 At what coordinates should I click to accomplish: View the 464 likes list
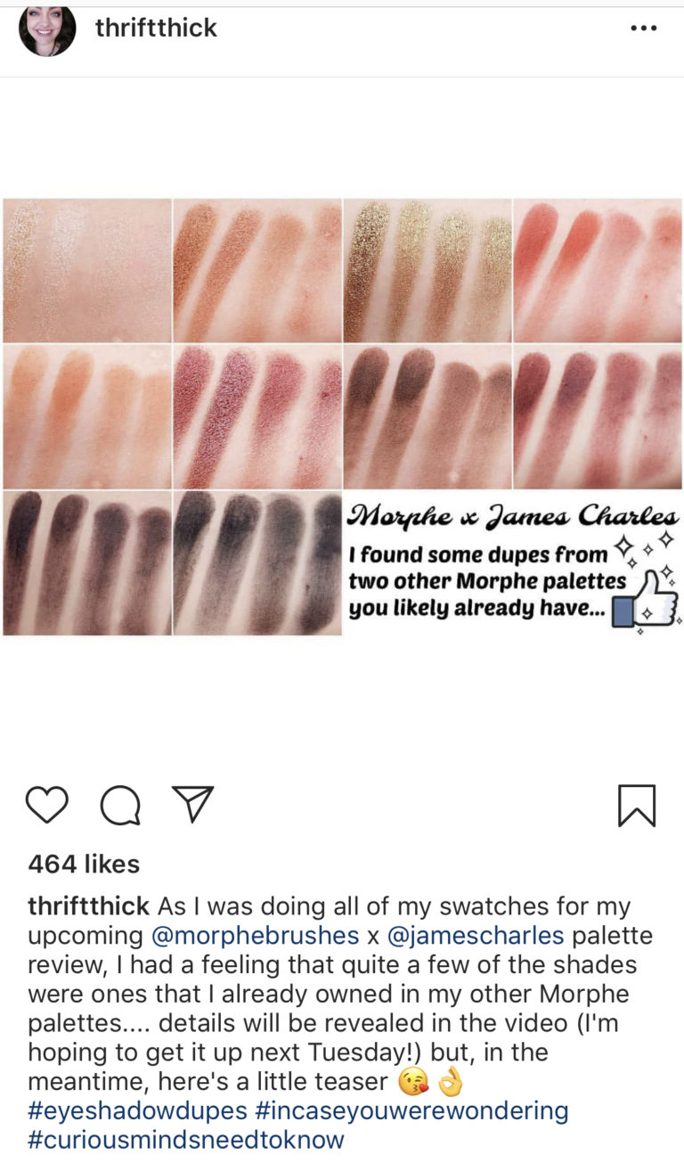pos(84,864)
